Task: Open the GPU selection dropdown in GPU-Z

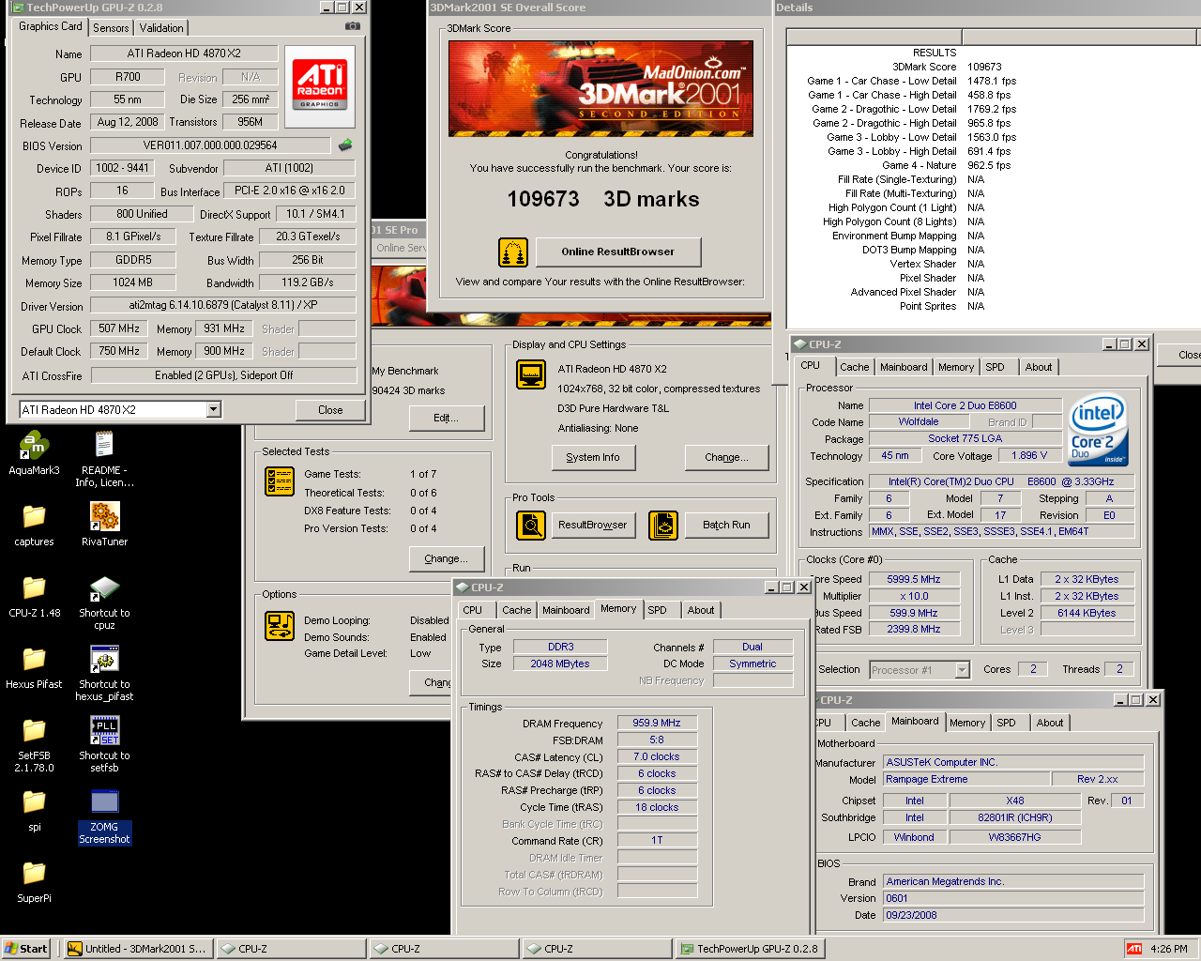Action: click(214, 409)
